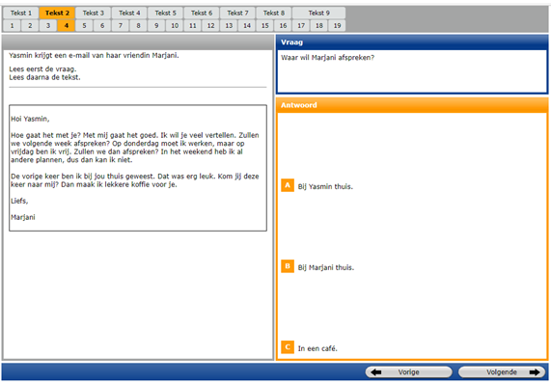
Task: Select answer option A icon
Action: point(288,185)
